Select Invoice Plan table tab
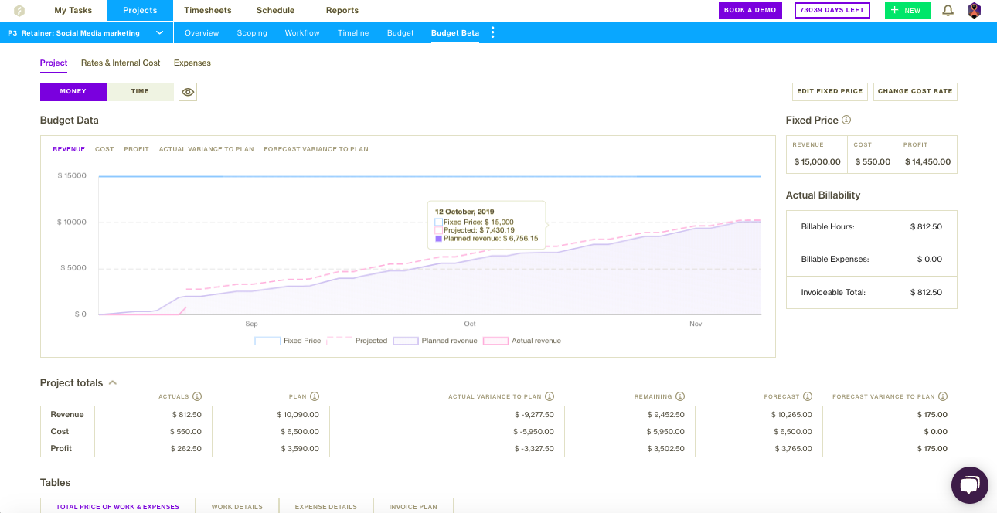997x513 pixels. [413, 506]
